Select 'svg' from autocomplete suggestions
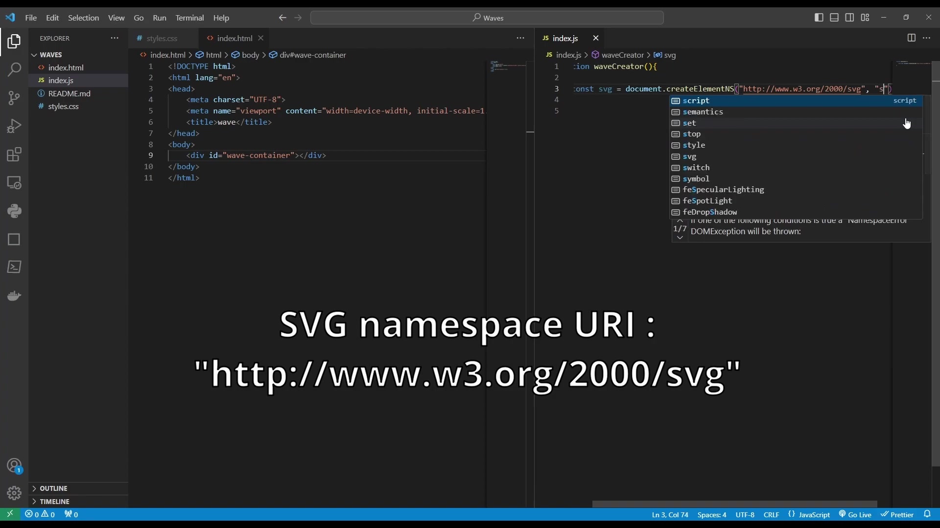 pyautogui.click(x=796, y=156)
